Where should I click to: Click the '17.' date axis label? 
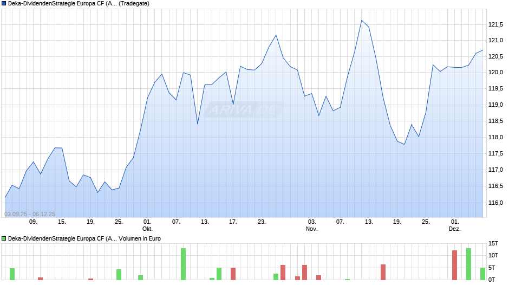point(233,222)
